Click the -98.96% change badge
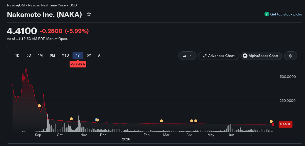 [78, 64]
